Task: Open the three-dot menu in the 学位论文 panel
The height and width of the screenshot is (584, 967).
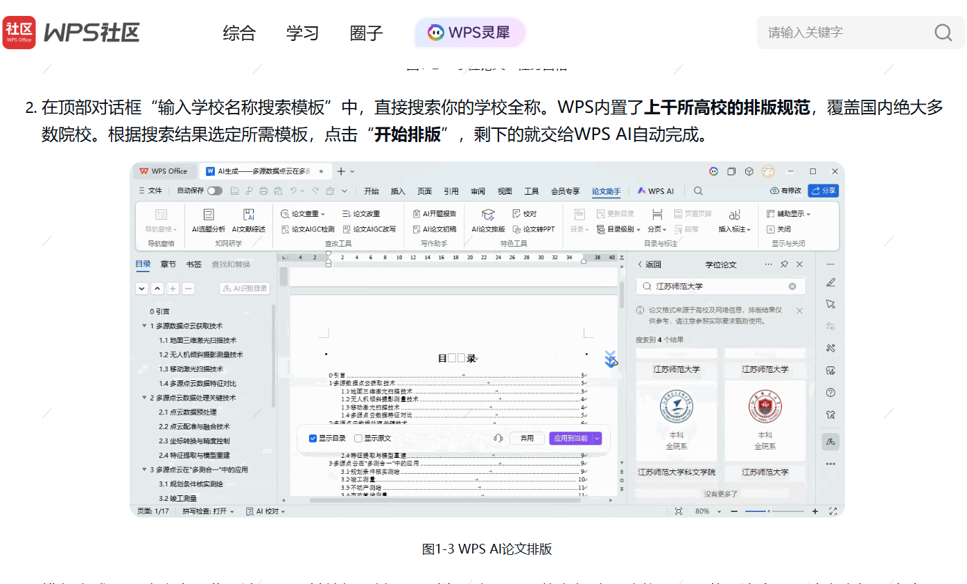Action: pyautogui.click(x=768, y=265)
